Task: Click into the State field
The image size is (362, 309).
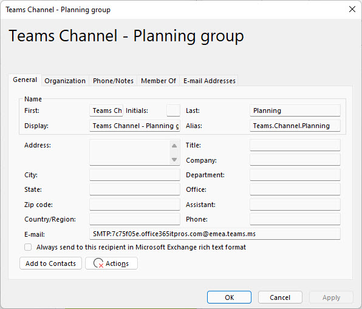Action: click(135, 189)
